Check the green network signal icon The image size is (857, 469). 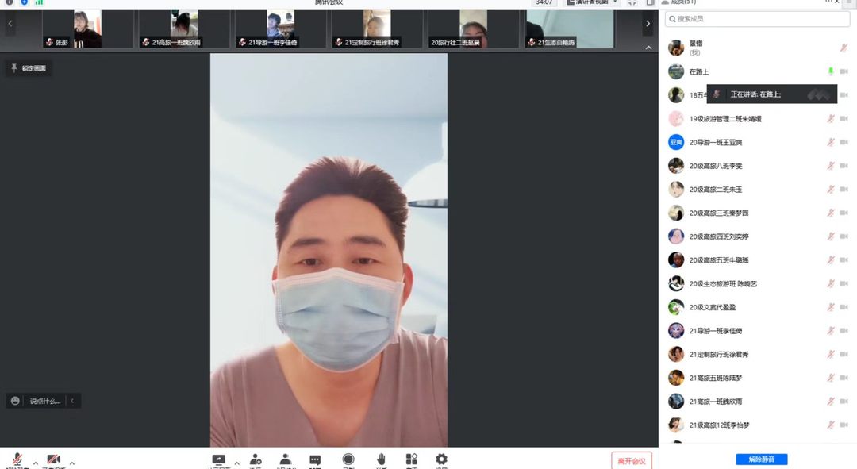[39, 2]
